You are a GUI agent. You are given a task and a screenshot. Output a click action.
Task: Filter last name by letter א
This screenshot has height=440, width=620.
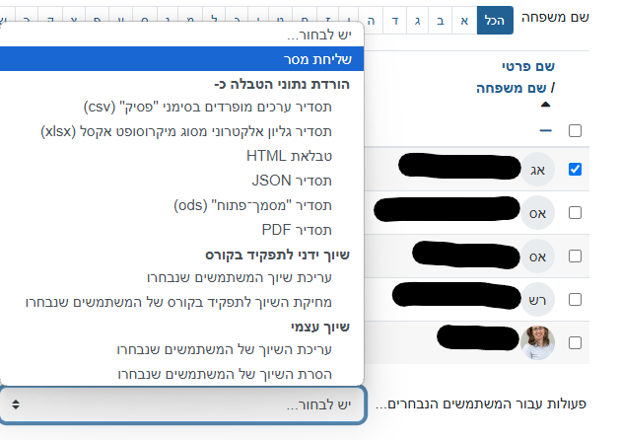(464, 20)
